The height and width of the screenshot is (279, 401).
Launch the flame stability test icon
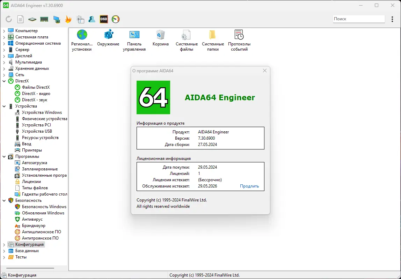tap(68, 19)
